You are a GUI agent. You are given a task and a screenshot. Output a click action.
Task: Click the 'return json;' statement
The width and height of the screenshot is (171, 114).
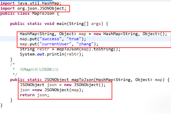[x=34, y=95]
